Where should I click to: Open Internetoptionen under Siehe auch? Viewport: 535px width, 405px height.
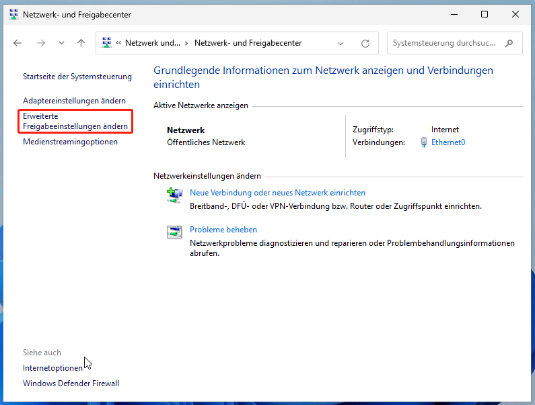52,368
